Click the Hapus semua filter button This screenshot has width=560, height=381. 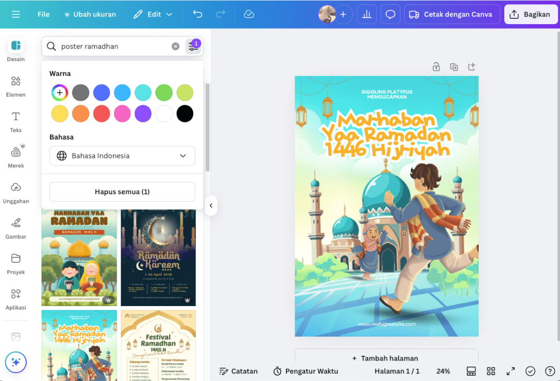coord(122,192)
